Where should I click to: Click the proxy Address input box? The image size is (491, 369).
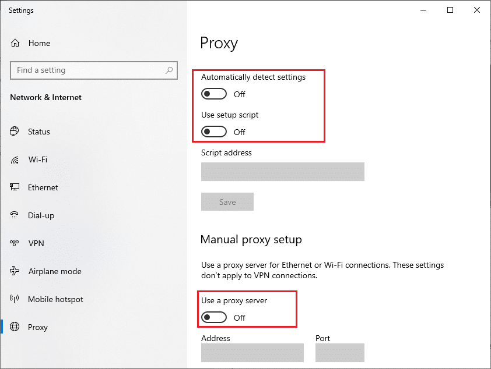pyautogui.click(x=252, y=353)
